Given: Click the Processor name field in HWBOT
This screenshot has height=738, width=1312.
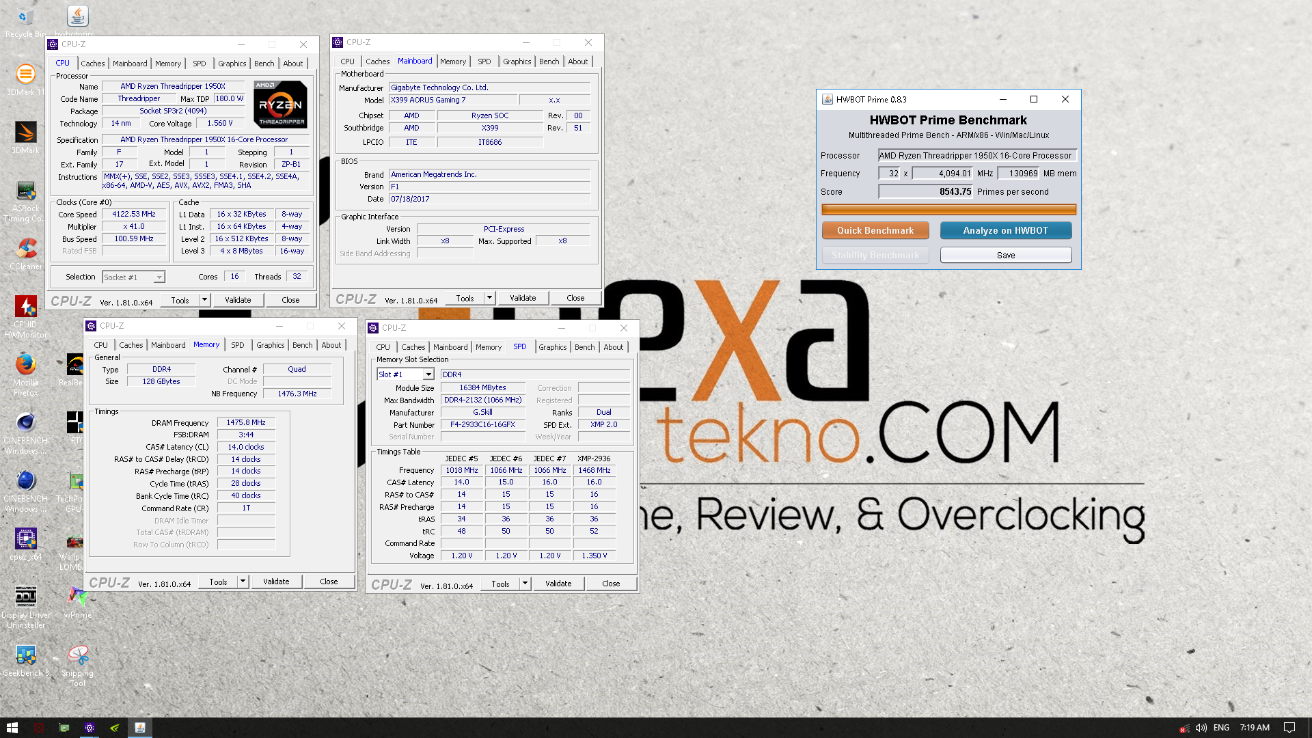Looking at the screenshot, I should pos(977,156).
